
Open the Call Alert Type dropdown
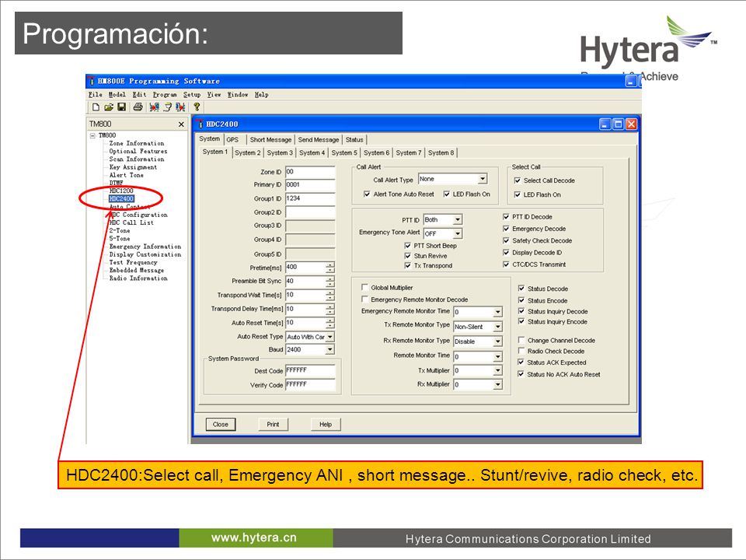pos(483,179)
